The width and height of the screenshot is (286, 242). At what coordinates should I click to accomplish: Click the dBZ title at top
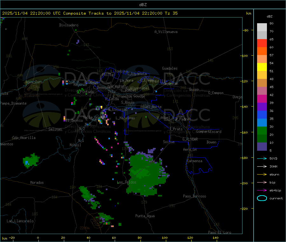pos(143,5)
